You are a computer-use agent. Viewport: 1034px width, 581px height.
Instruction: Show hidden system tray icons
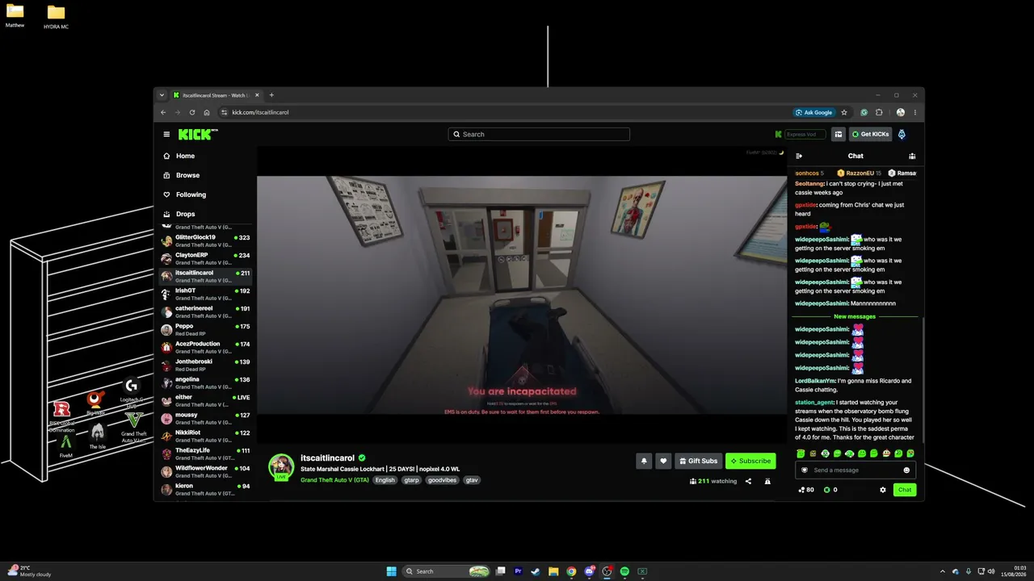tap(942, 571)
